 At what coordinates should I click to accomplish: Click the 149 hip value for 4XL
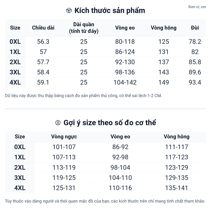point(164,83)
